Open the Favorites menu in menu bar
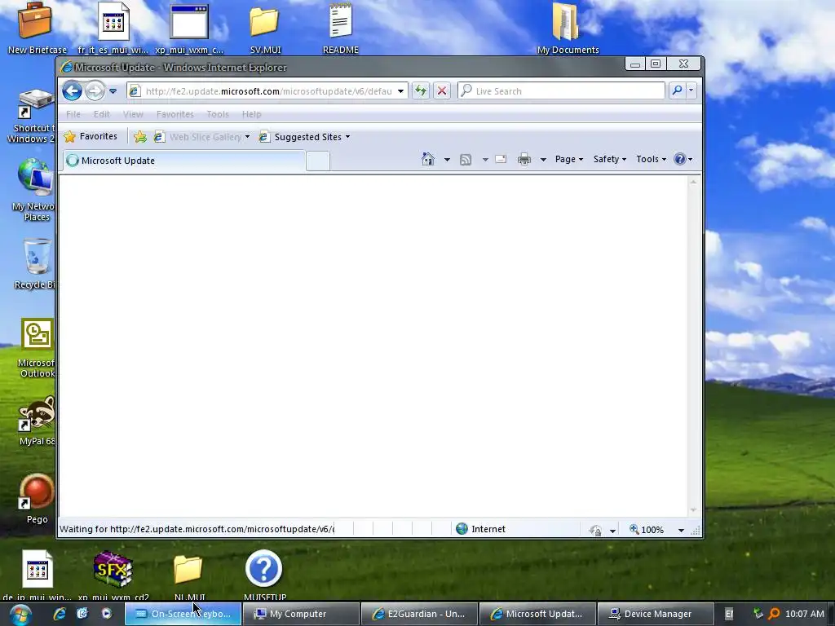The image size is (835, 626). click(x=175, y=114)
